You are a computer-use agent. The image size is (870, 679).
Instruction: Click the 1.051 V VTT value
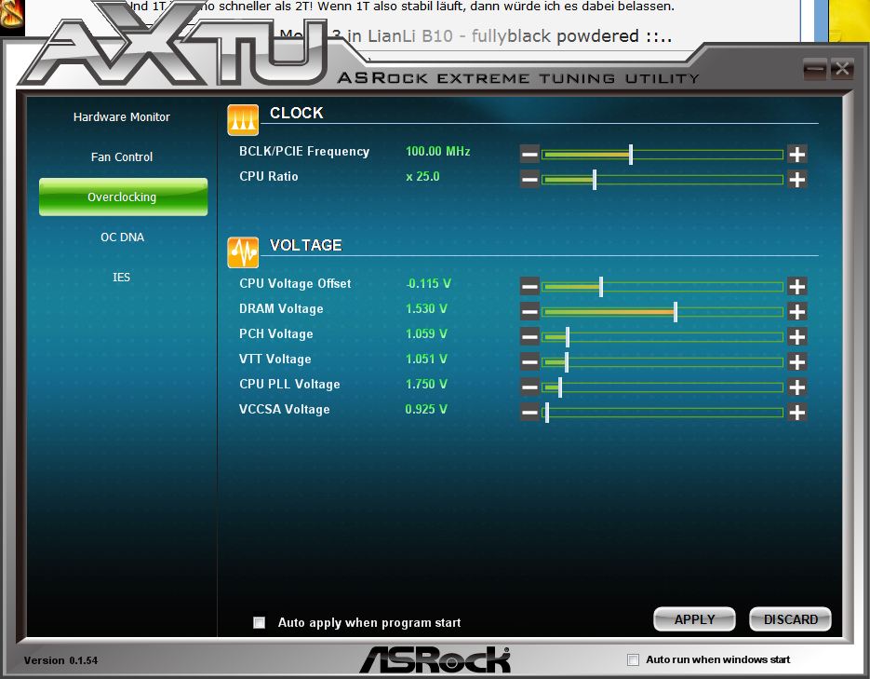(426, 360)
